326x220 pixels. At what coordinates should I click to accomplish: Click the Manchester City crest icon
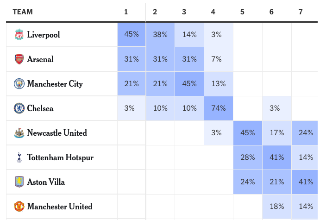pyautogui.click(x=19, y=84)
